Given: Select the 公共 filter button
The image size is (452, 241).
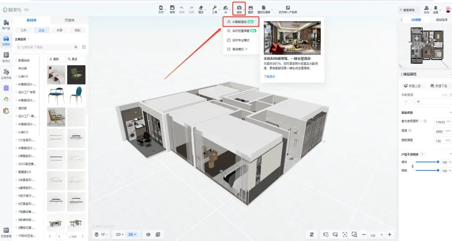Looking at the screenshot, I should 23,30.
